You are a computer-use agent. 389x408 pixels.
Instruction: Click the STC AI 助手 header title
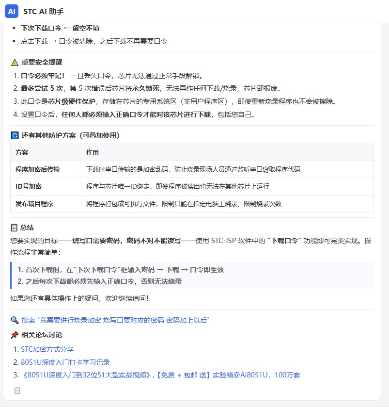click(44, 12)
